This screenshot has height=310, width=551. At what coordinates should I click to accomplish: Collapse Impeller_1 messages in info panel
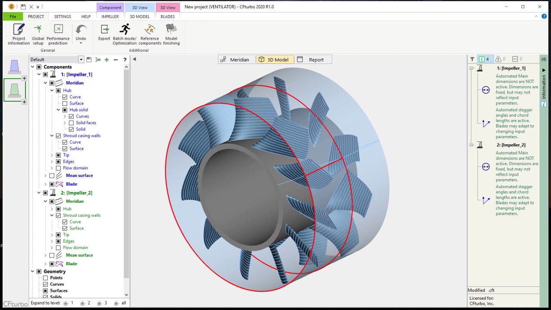pyautogui.click(x=471, y=68)
